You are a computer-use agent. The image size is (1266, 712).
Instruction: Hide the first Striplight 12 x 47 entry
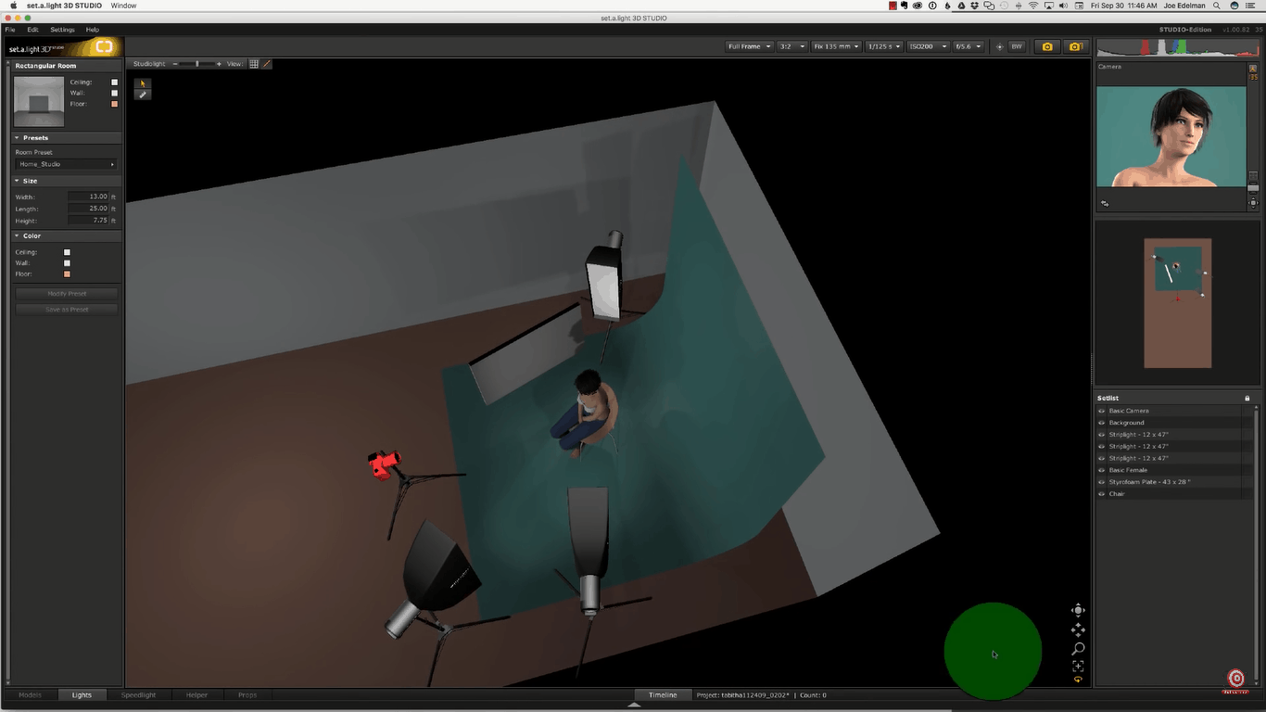(x=1102, y=435)
